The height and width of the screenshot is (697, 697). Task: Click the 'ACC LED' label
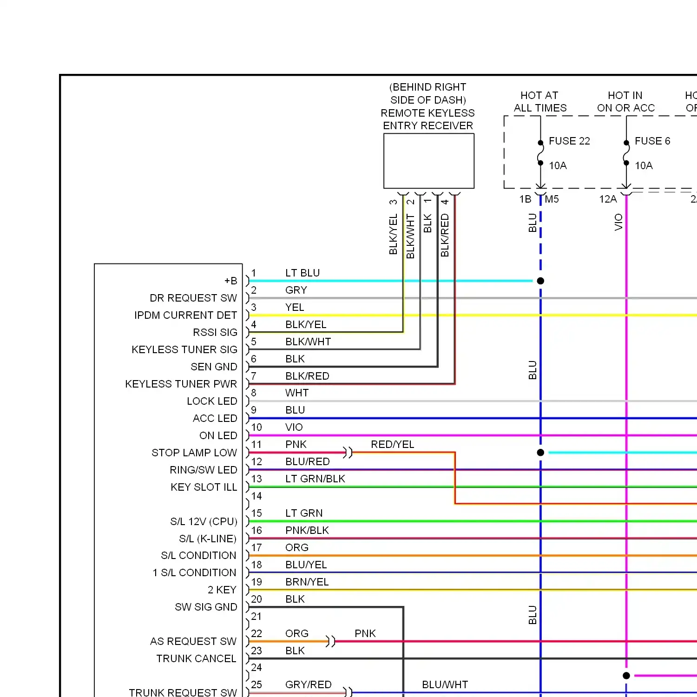pos(215,418)
